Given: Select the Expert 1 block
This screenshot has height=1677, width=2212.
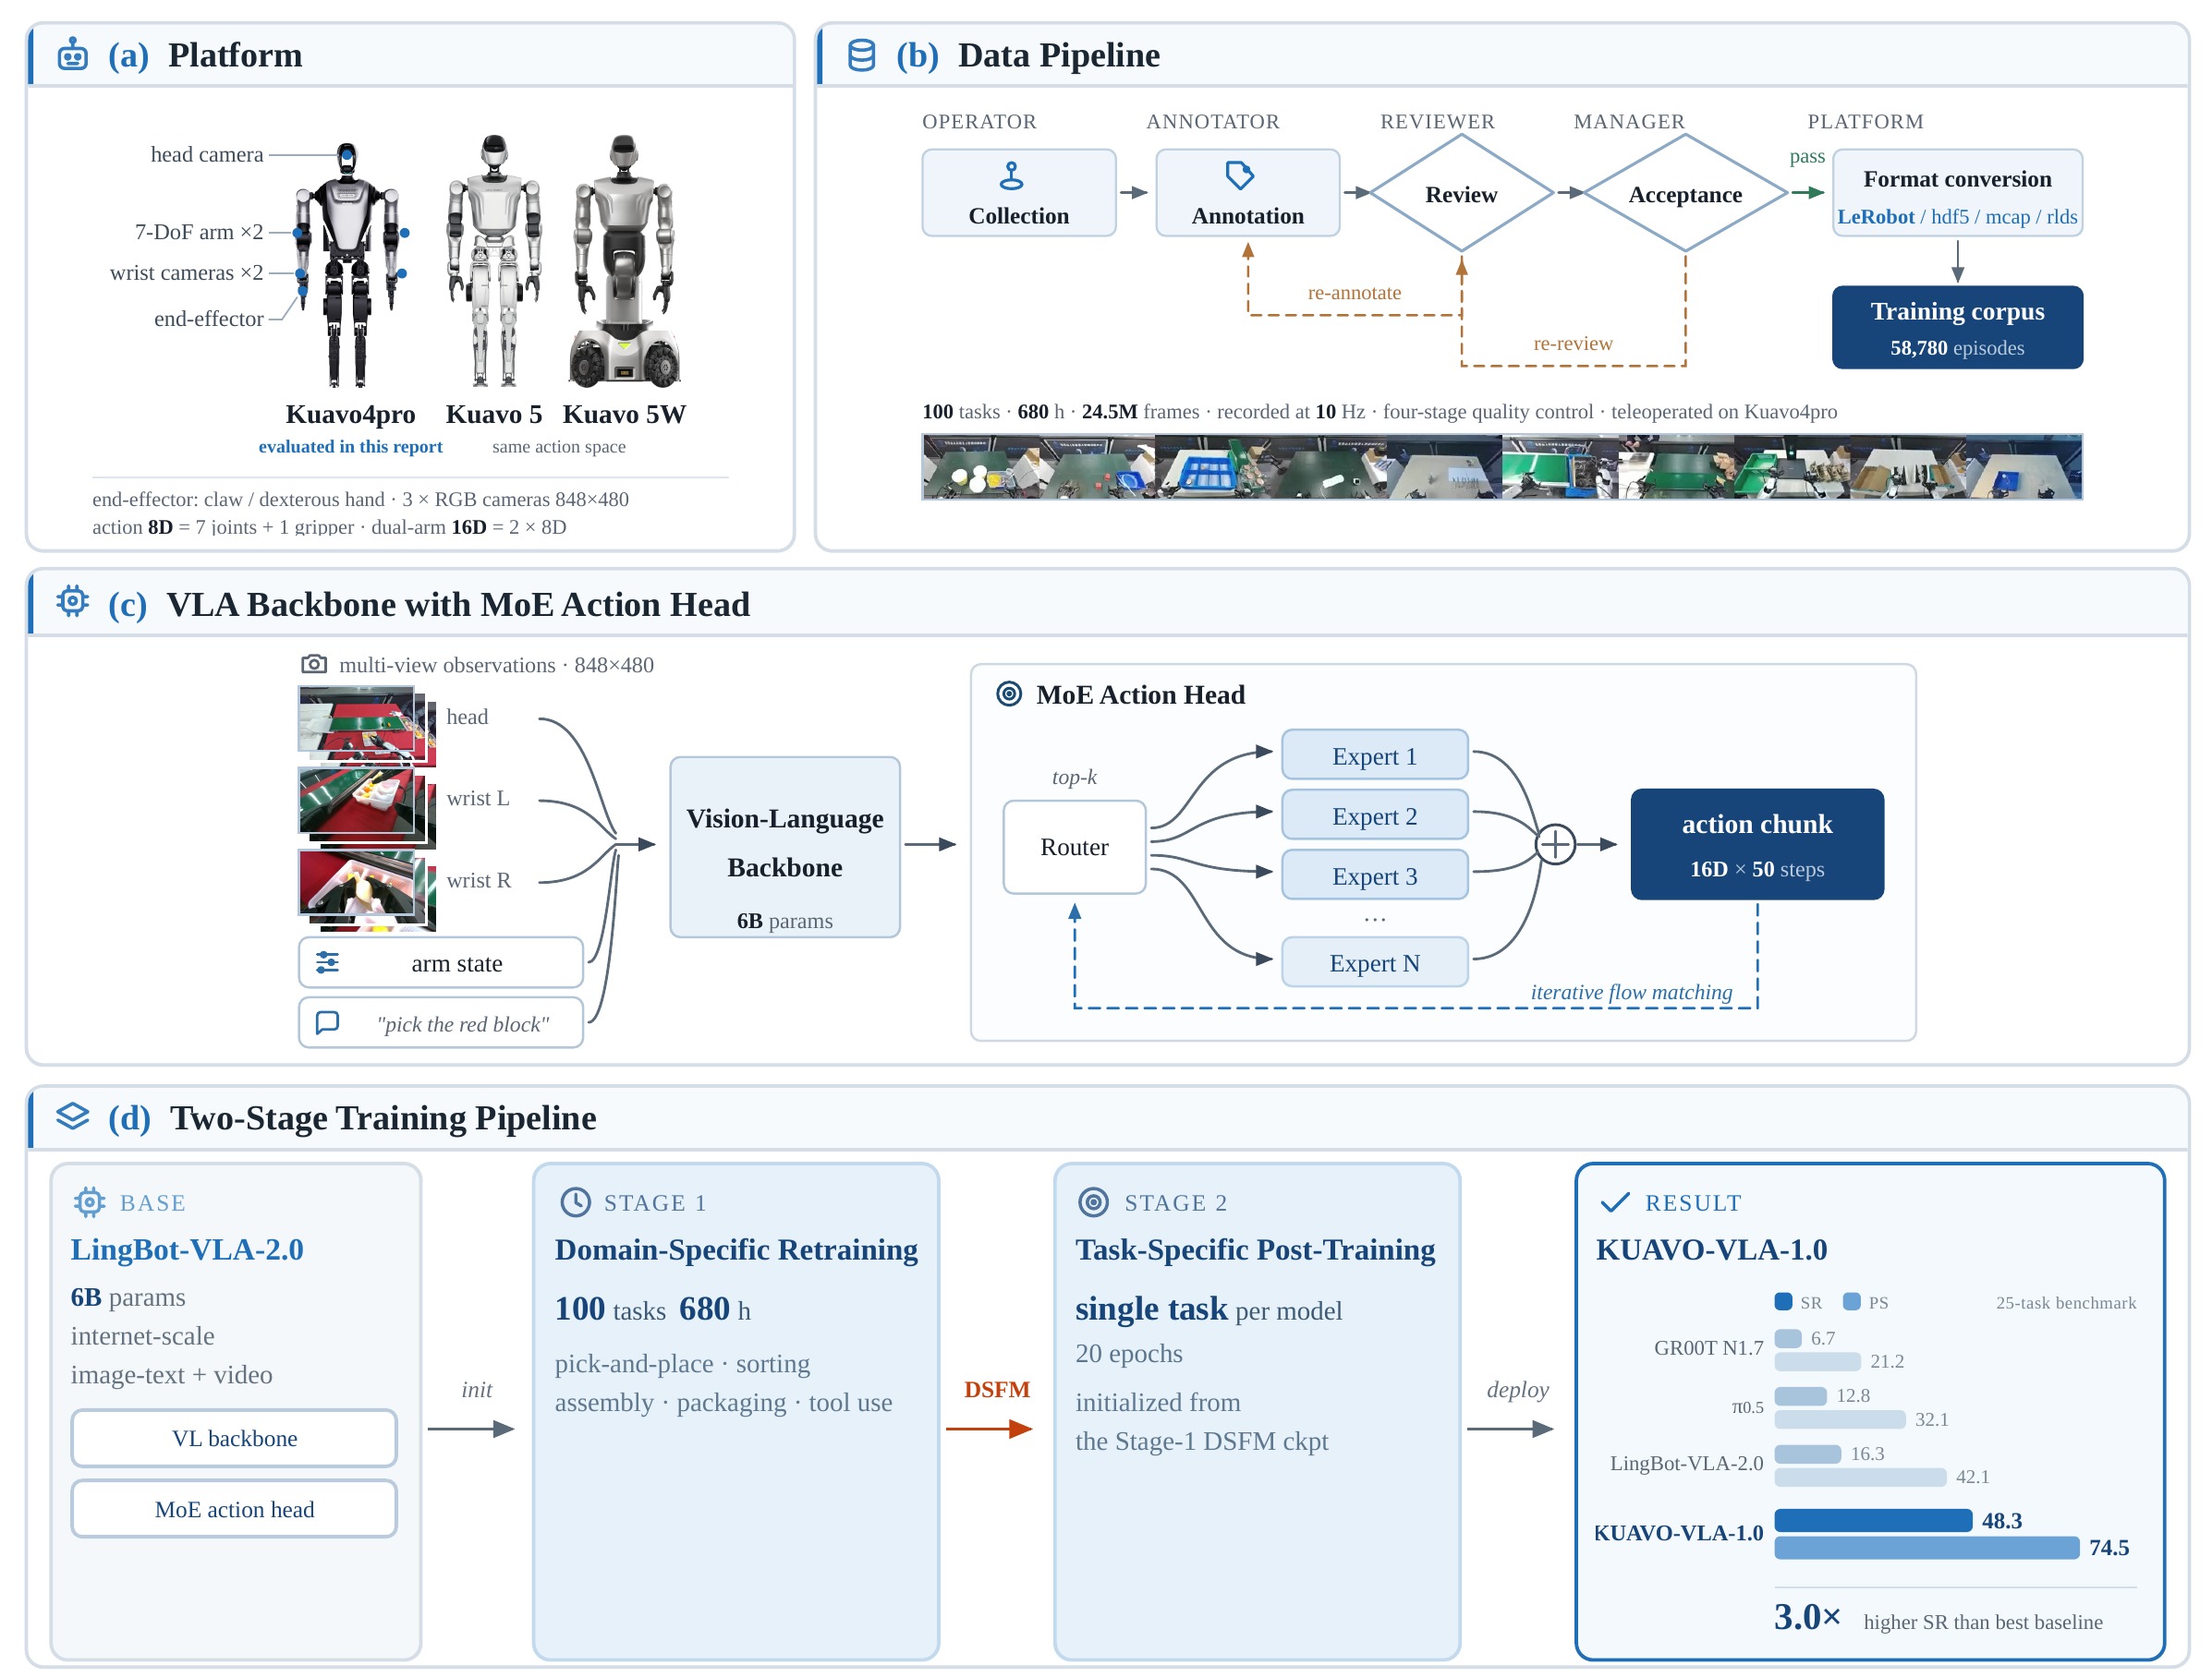Looking at the screenshot, I should [1374, 754].
